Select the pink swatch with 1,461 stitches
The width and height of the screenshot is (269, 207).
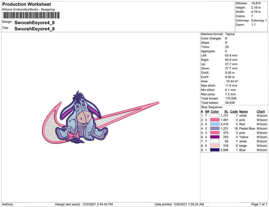click(215, 120)
